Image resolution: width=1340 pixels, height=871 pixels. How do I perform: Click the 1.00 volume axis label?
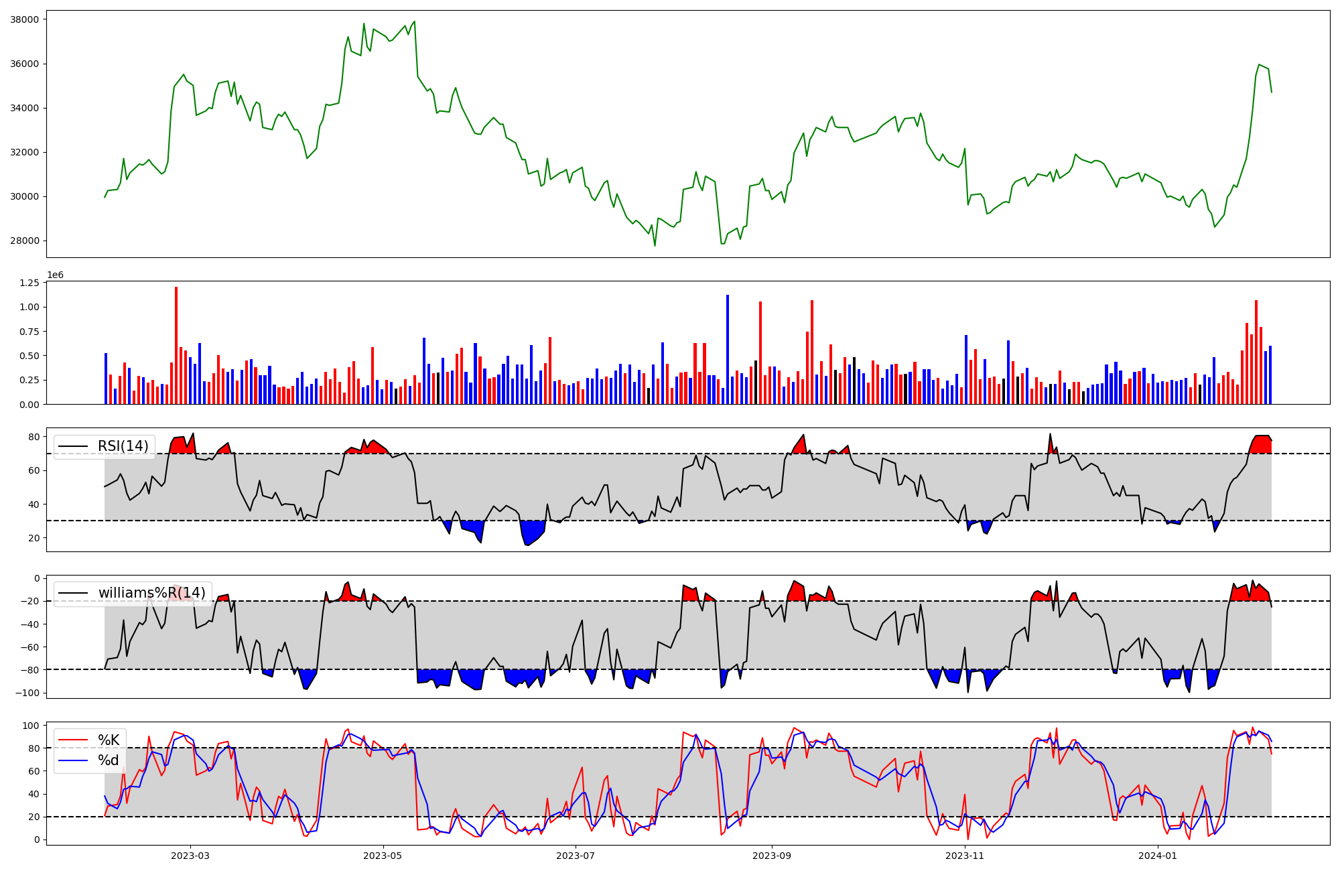[29, 307]
